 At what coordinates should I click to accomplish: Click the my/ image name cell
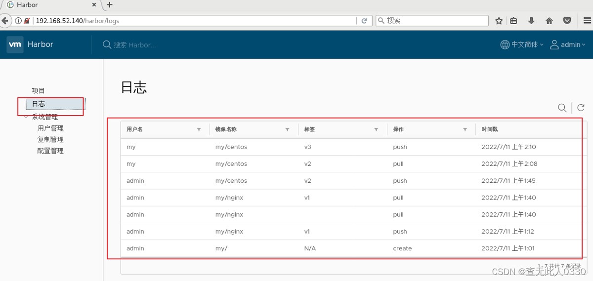221,248
